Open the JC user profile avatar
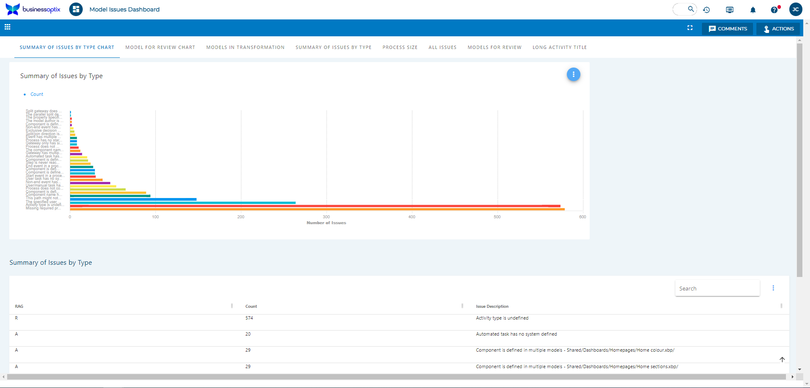The height and width of the screenshot is (388, 810). [x=795, y=9]
